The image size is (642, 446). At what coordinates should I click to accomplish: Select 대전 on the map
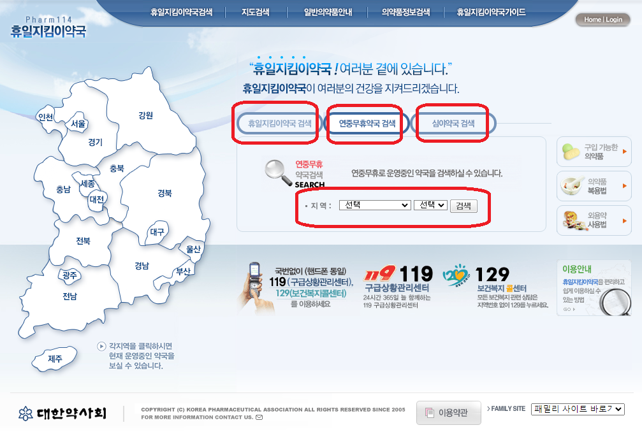tap(97, 199)
